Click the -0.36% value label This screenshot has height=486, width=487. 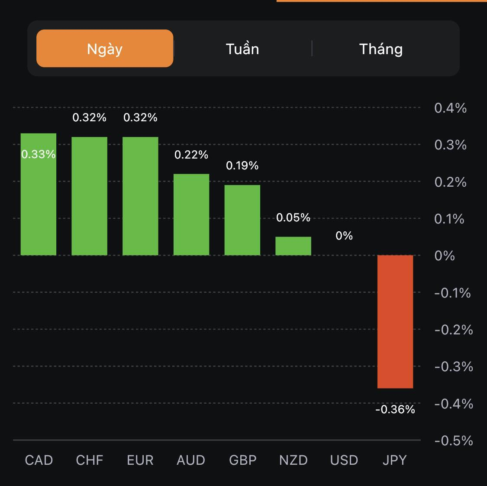tap(395, 409)
